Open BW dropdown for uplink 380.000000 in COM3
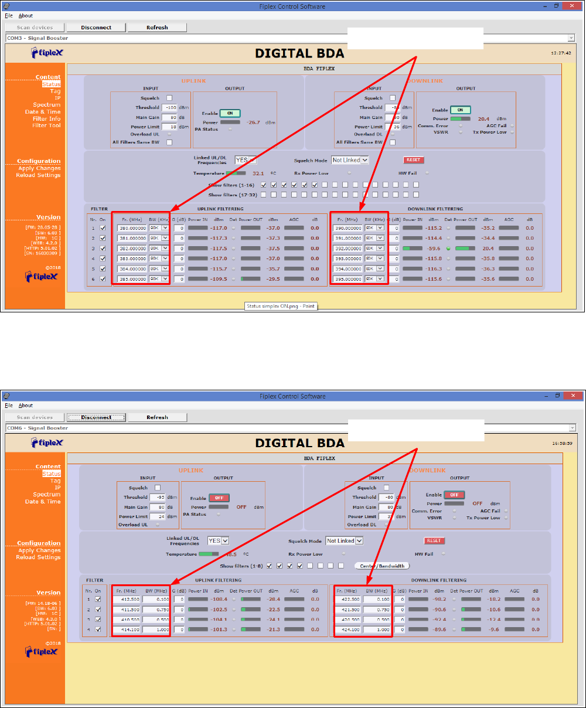This screenshot has height=708, width=586. [x=159, y=228]
